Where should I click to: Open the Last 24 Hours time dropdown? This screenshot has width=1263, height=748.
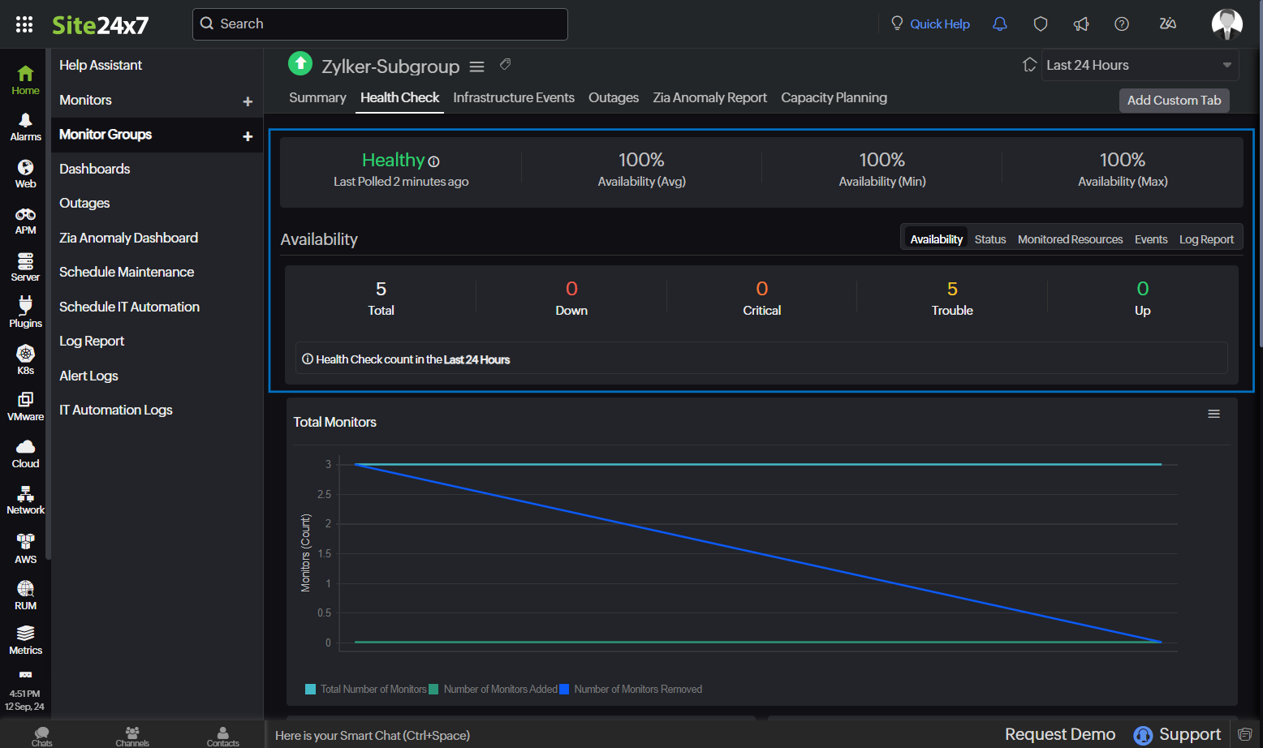[x=1139, y=65]
